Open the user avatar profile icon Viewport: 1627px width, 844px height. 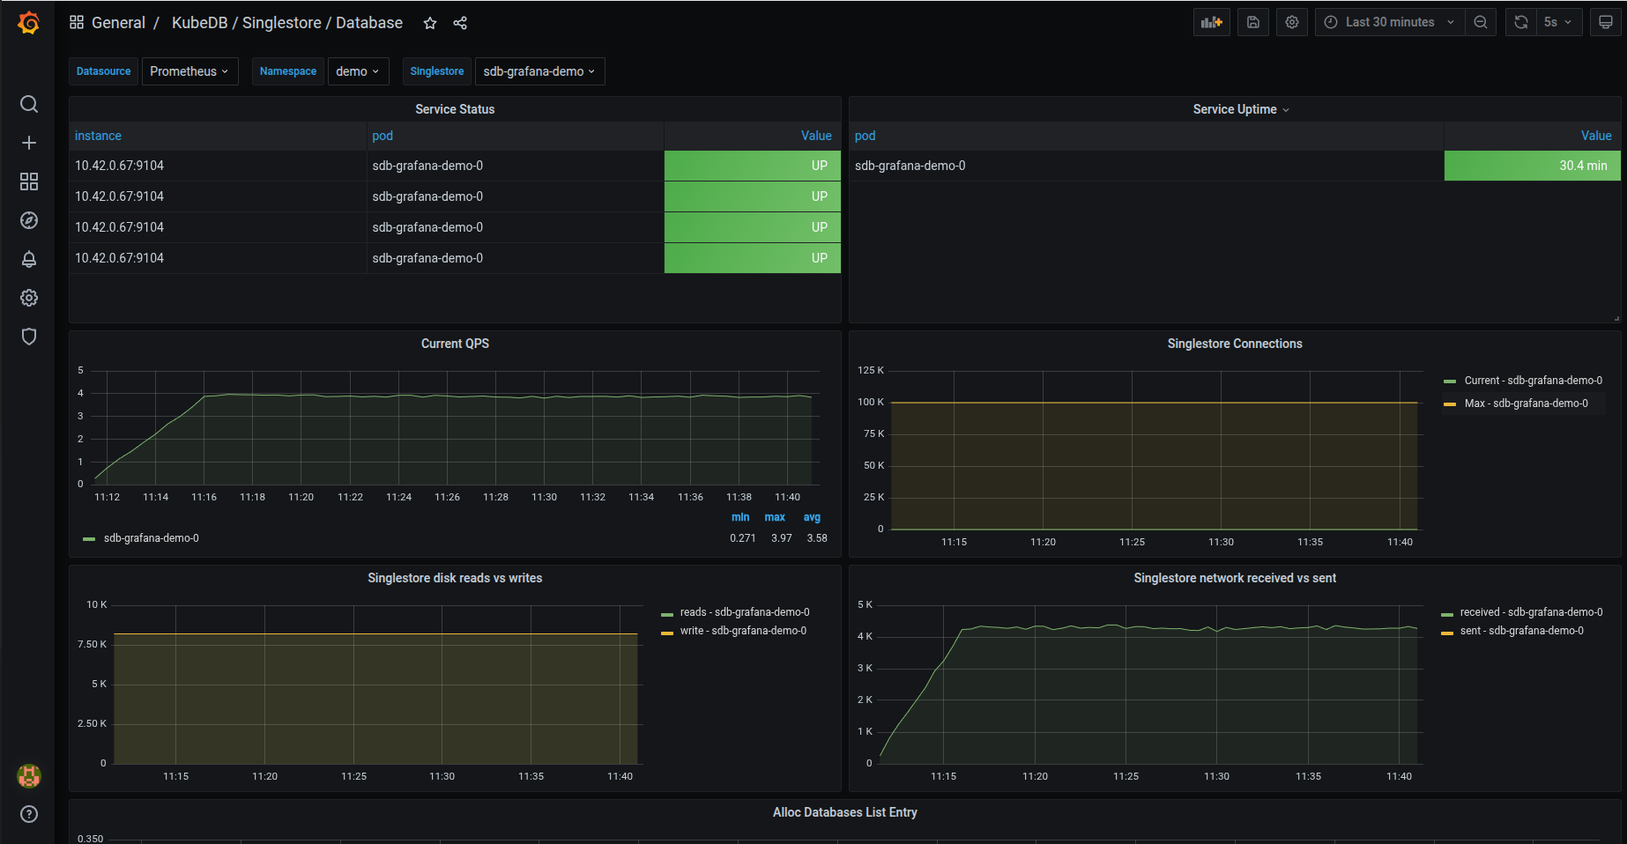29,775
